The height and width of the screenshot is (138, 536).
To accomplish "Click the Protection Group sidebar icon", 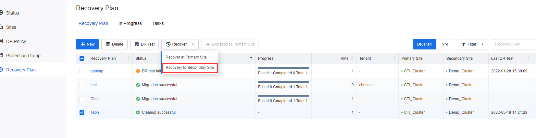I will (1, 56).
